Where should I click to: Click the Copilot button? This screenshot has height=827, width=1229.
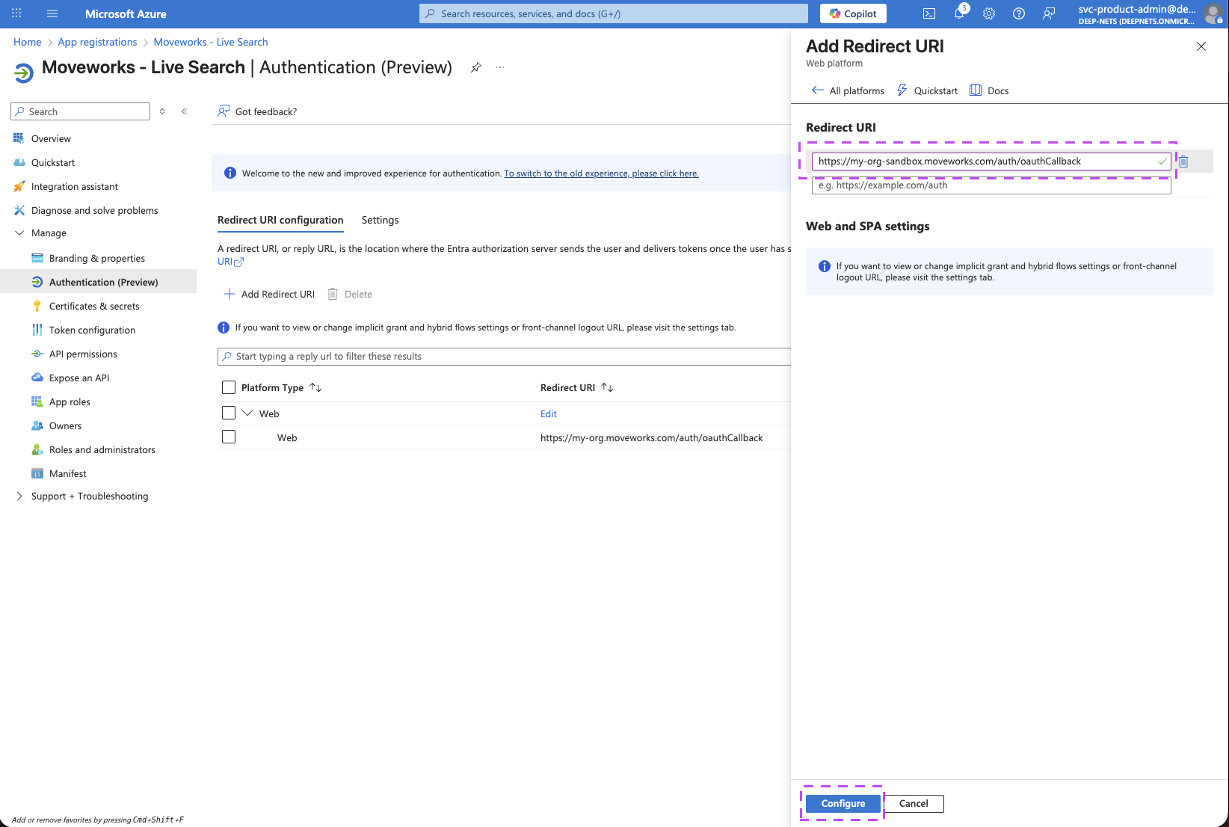coord(853,13)
